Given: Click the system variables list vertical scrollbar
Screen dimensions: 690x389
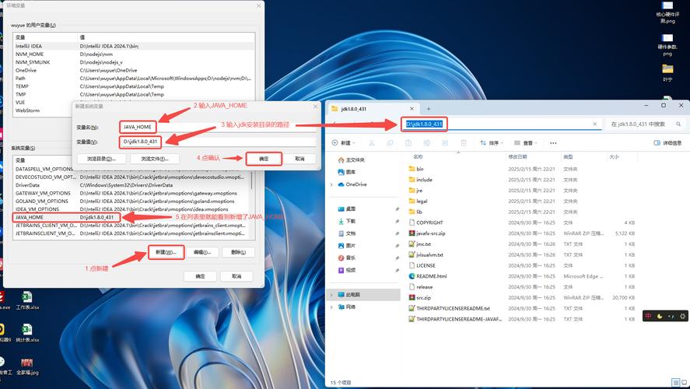Looking at the screenshot, I should pyautogui.click(x=252, y=194).
